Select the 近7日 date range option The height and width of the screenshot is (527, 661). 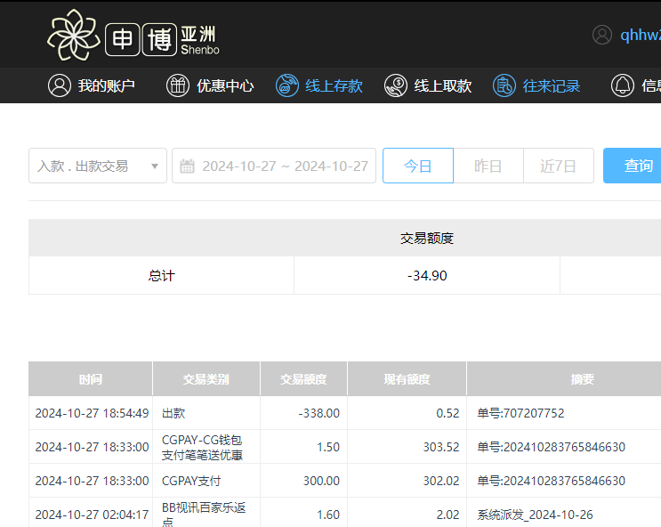pos(558,166)
